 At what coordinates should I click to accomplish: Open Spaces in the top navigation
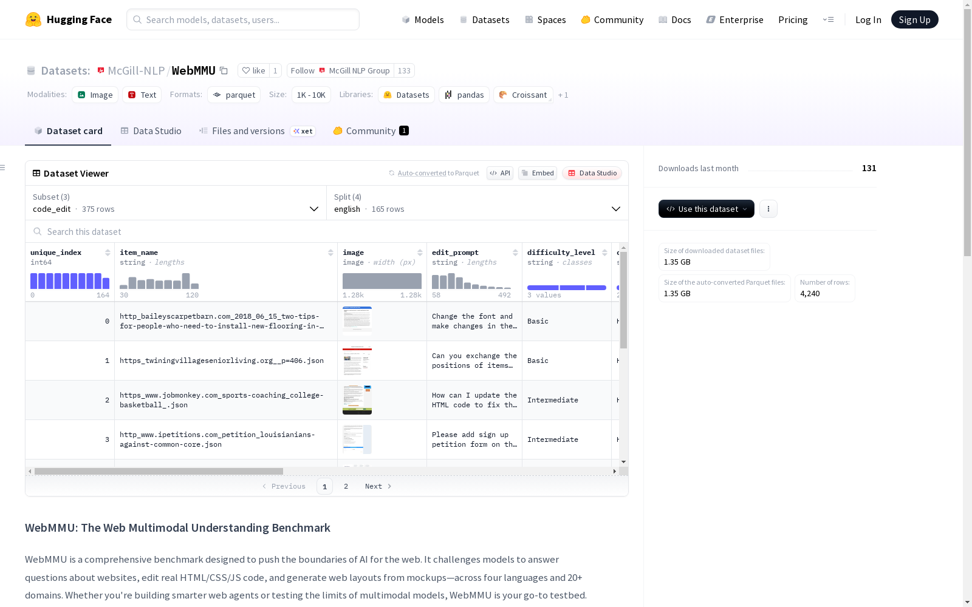(x=545, y=19)
